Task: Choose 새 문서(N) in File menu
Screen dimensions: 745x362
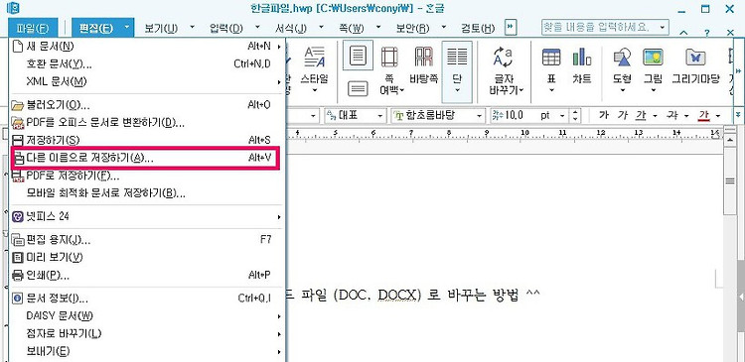Action: tap(147, 46)
